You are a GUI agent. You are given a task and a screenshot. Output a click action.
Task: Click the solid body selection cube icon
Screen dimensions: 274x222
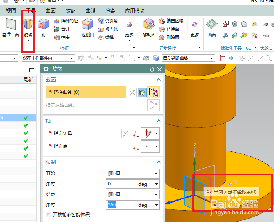(x=156, y=58)
